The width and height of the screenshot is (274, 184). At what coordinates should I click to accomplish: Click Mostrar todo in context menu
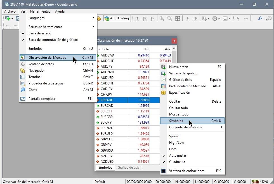tap(192, 114)
